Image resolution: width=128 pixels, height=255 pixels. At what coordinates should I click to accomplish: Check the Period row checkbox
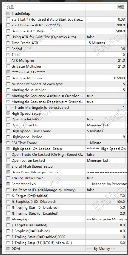[8, 49]
